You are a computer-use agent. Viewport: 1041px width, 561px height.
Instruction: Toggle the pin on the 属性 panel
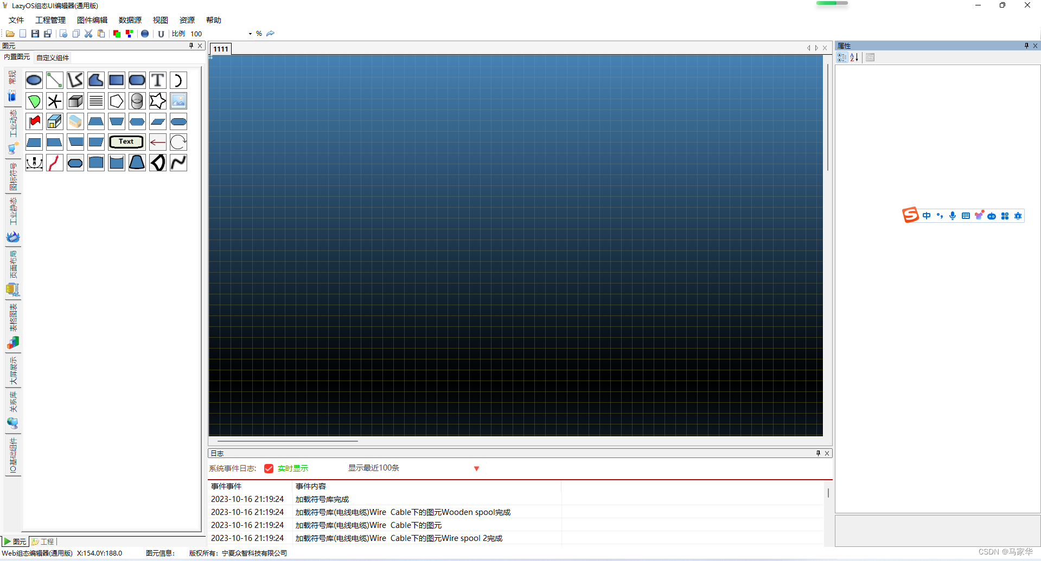(x=1026, y=46)
